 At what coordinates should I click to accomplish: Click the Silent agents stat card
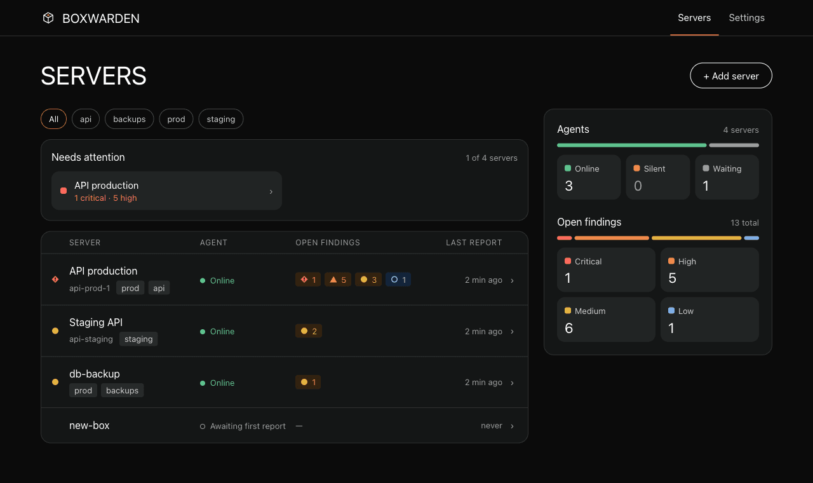click(658, 177)
